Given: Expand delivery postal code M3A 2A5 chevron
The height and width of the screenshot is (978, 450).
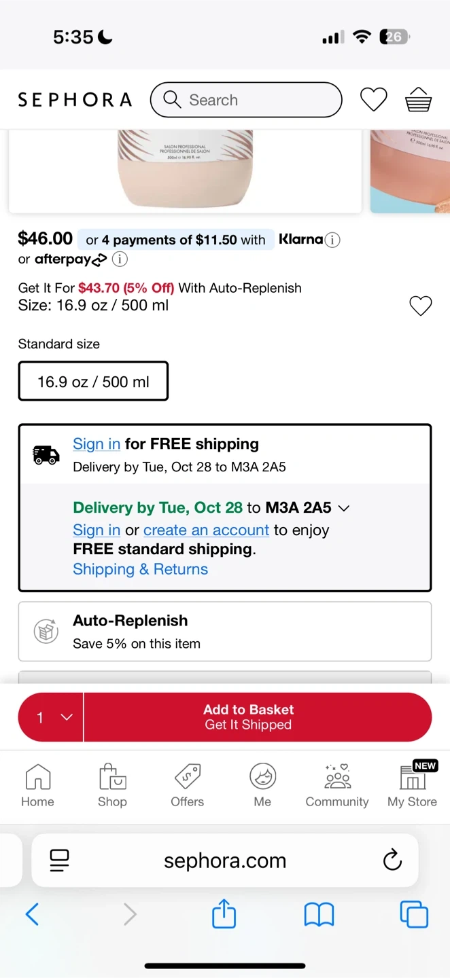Looking at the screenshot, I should click(x=344, y=508).
